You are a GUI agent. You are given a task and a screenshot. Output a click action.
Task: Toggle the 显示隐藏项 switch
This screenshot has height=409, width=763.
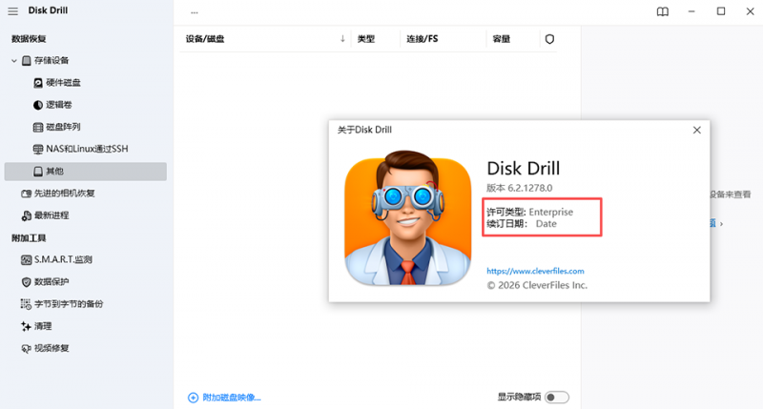(557, 398)
